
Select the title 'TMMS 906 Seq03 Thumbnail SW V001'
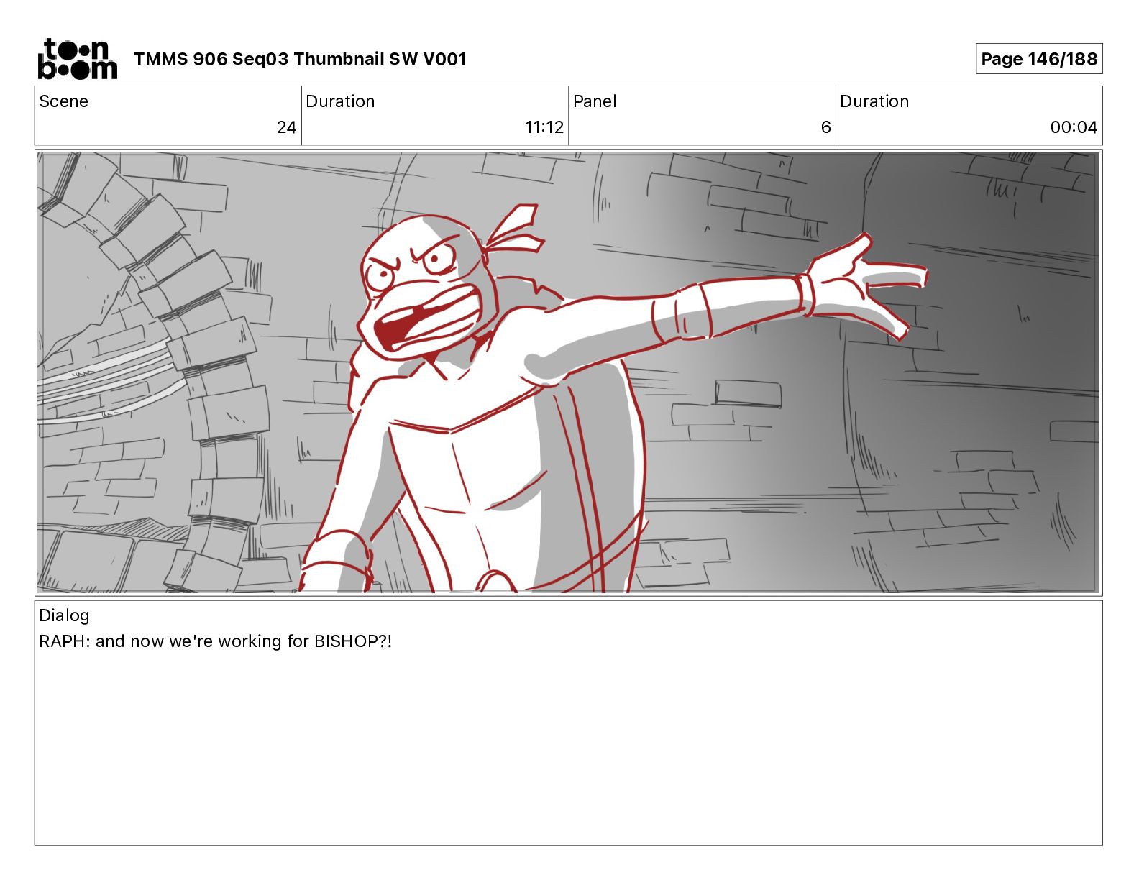pyautogui.click(x=300, y=59)
